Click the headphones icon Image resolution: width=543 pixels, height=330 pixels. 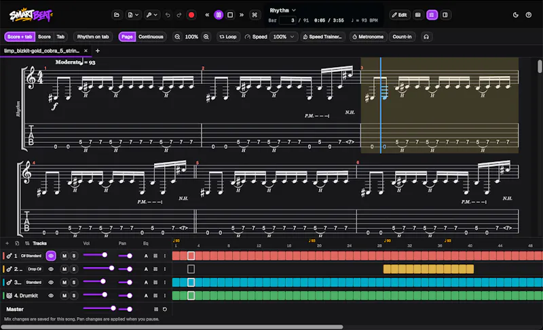(x=426, y=37)
